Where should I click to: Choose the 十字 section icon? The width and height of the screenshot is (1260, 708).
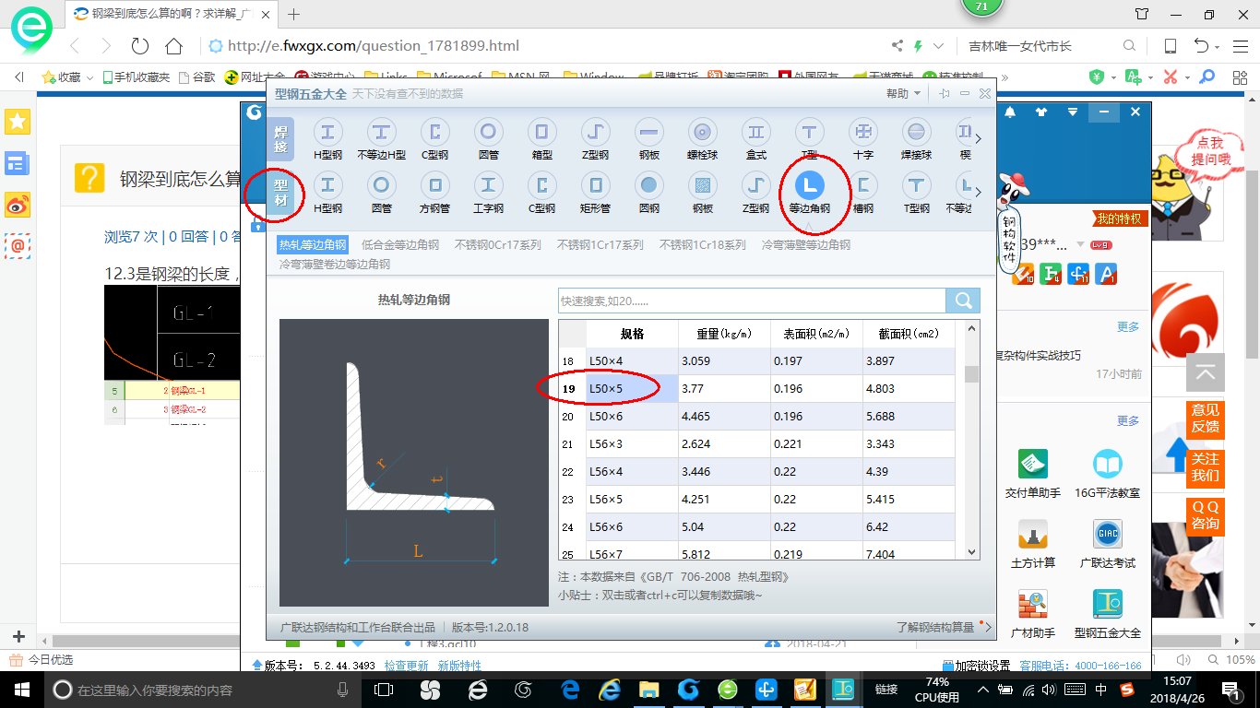[862, 132]
